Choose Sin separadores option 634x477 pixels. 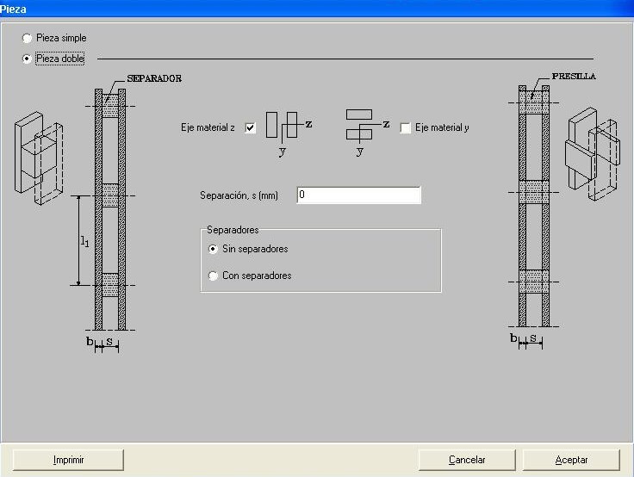click(x=214, y=249)
